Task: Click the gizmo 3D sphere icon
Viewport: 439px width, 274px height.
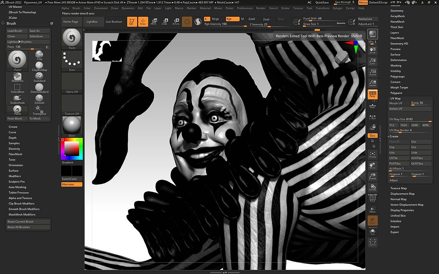Action: [187, 22]
